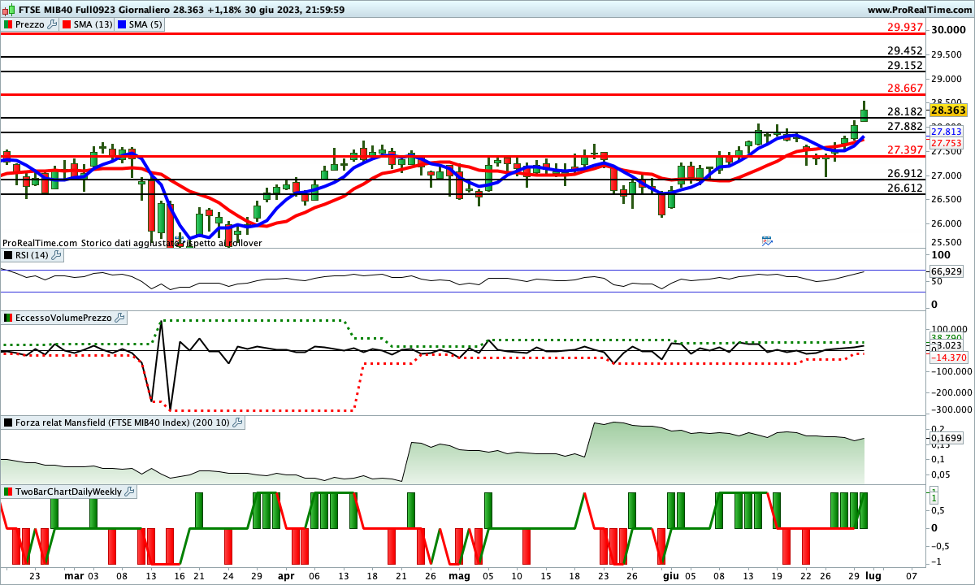Click the Forza relat Mansfield black swatch

(7, 422)
